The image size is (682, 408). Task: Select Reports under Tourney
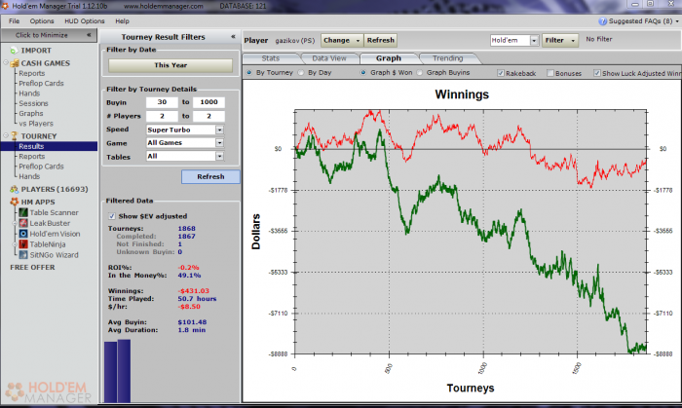32,157
